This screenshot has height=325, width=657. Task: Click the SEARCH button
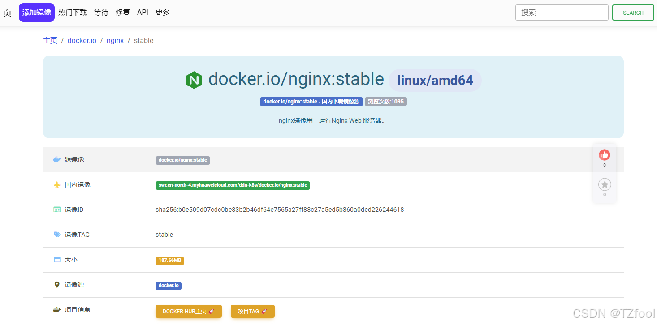633,13
